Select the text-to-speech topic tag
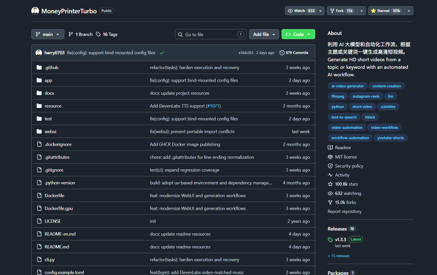The height and width of the screenshot is (275, 437). 344,117
